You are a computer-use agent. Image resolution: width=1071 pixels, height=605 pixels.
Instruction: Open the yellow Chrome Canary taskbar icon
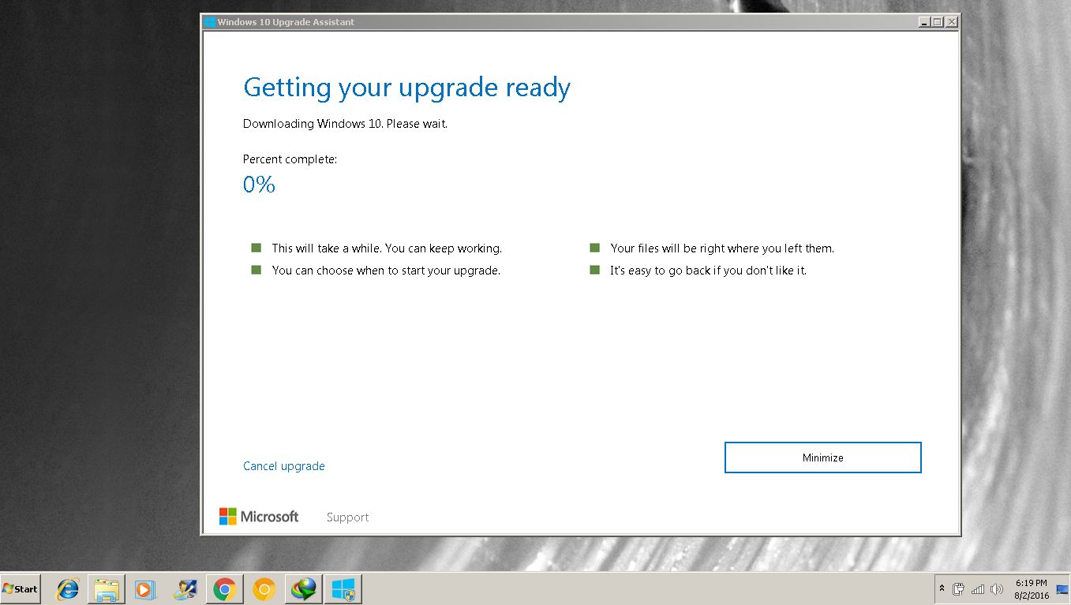pos(264,589)
